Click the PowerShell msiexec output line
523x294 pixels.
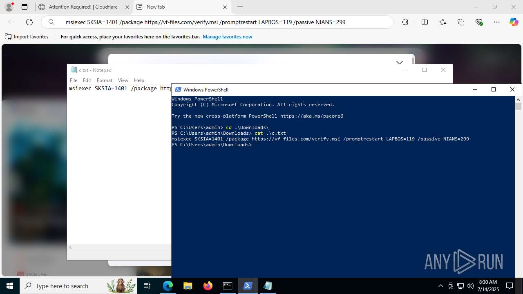click(x=320, y=139)
